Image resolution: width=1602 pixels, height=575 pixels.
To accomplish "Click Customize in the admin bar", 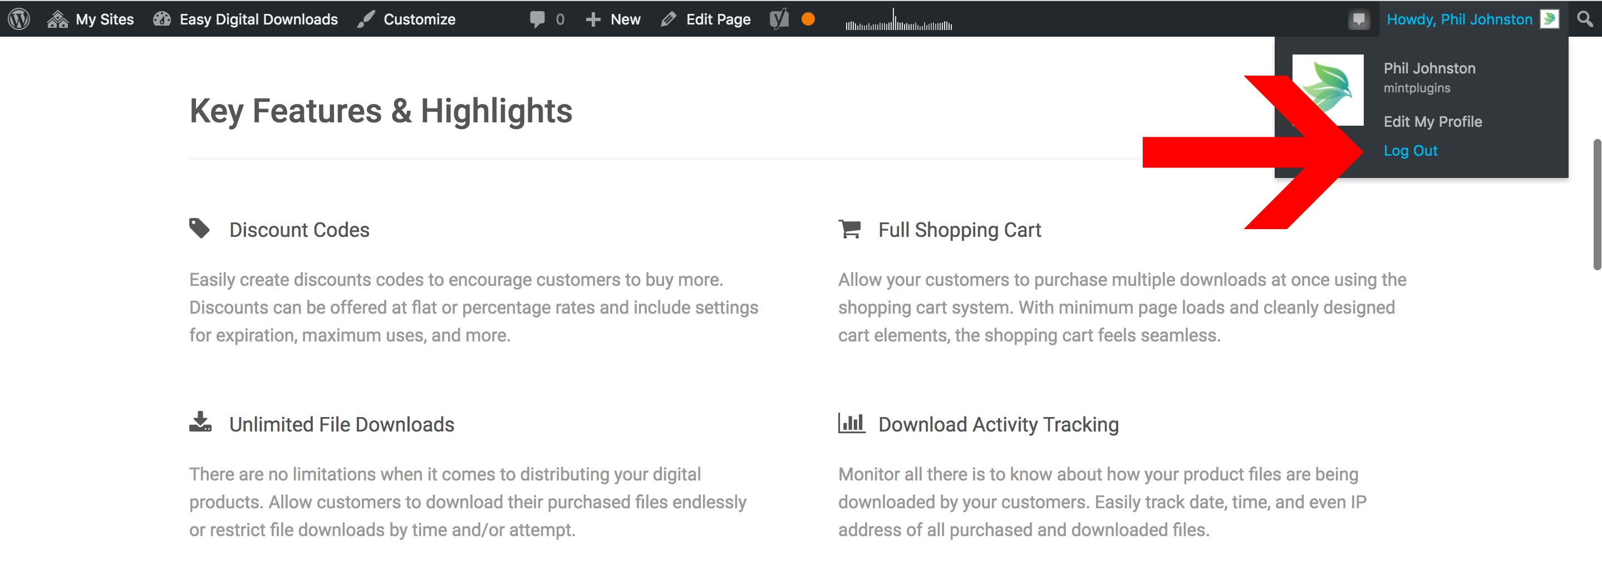I will click(x=407, y=19).
